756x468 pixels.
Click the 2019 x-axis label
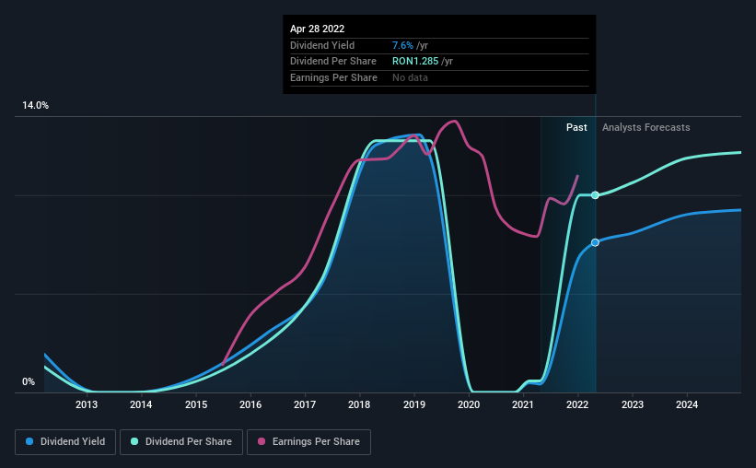point(414,404)
